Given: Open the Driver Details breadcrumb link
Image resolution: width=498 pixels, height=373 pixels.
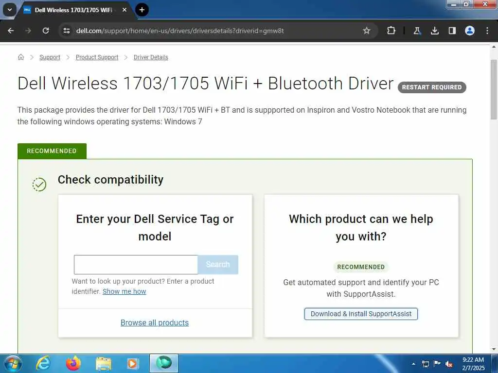Looking at the screenshot, I should [151, 57].
